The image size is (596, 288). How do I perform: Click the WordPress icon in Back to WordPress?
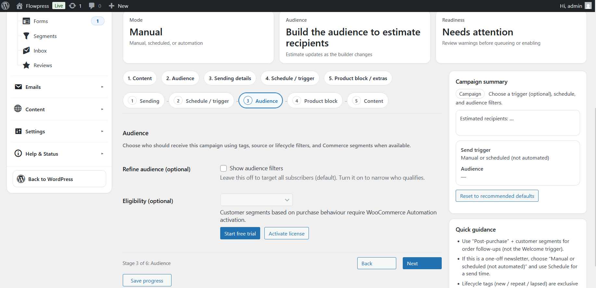[21, 179]
